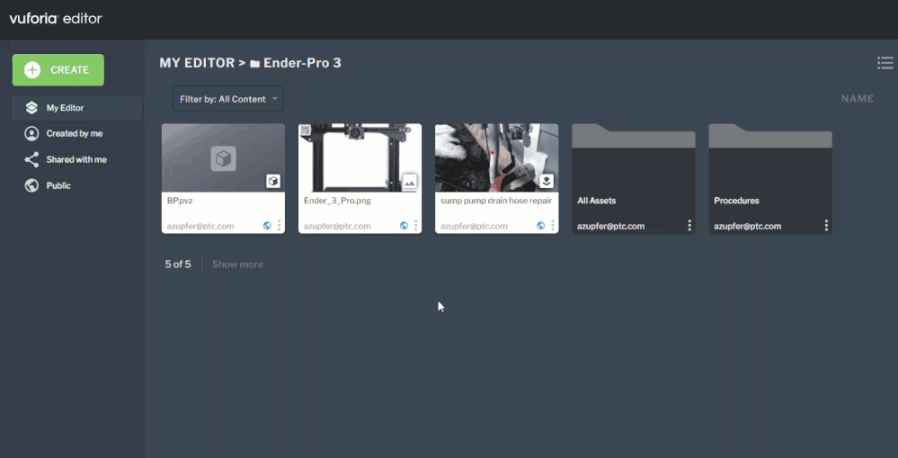
Task: Open more options for Procedures folder
Action: tap(826, 226)
